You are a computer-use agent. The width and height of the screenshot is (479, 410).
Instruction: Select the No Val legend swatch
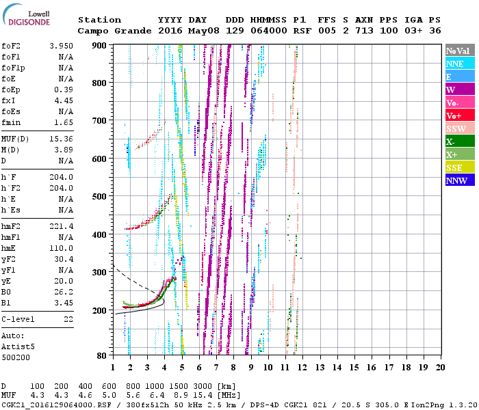click(460, 51)
